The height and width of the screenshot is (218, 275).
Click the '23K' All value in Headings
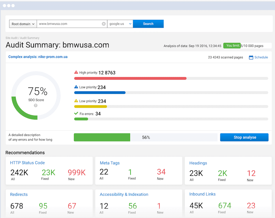[196, 173]
